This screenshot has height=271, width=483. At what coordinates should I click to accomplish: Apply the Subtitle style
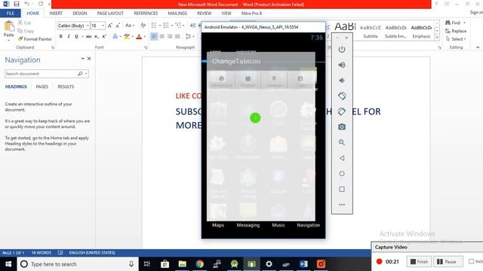click(x=371, y=32)
